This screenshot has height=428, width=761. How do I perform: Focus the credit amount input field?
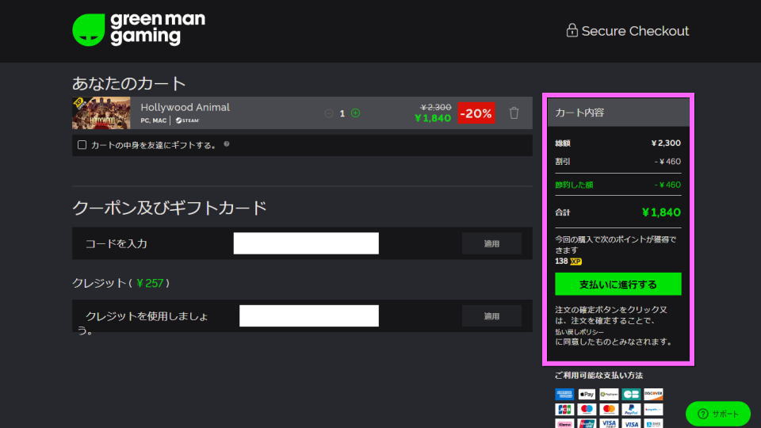tap(309, 316)
